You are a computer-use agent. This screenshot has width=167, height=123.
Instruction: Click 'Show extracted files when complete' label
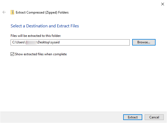pyautogui.click(x=41, y=54)
